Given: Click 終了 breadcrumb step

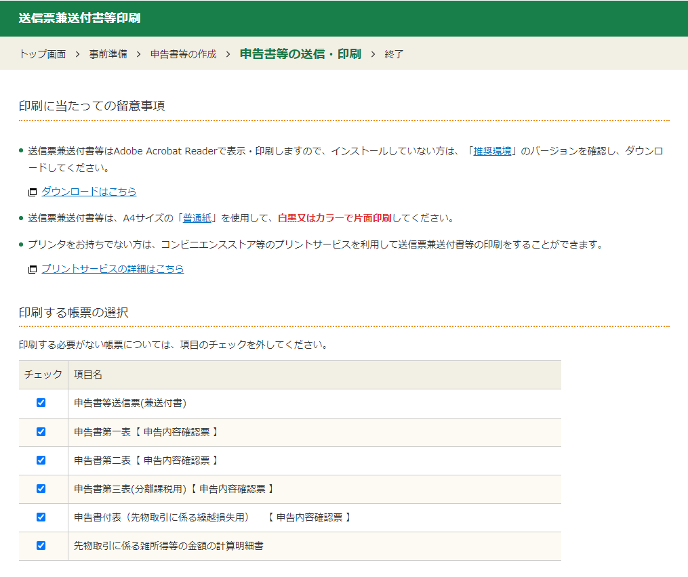Looking at the screenshot, I should (394, 54).
